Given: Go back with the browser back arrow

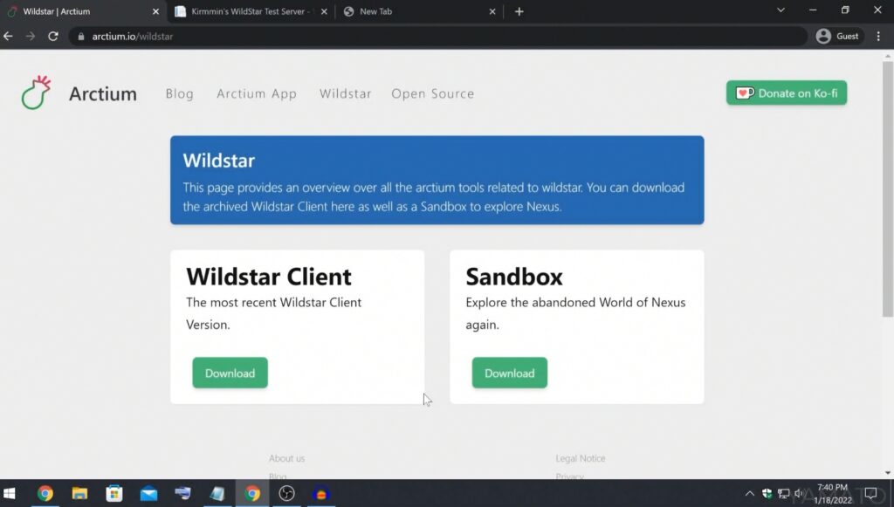Looking at the screenshot, I should (x=8, y=36).
